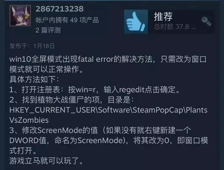Click the 式打开 text line
The width and height of the screenshot is (224, 170).
coord(23,151)
